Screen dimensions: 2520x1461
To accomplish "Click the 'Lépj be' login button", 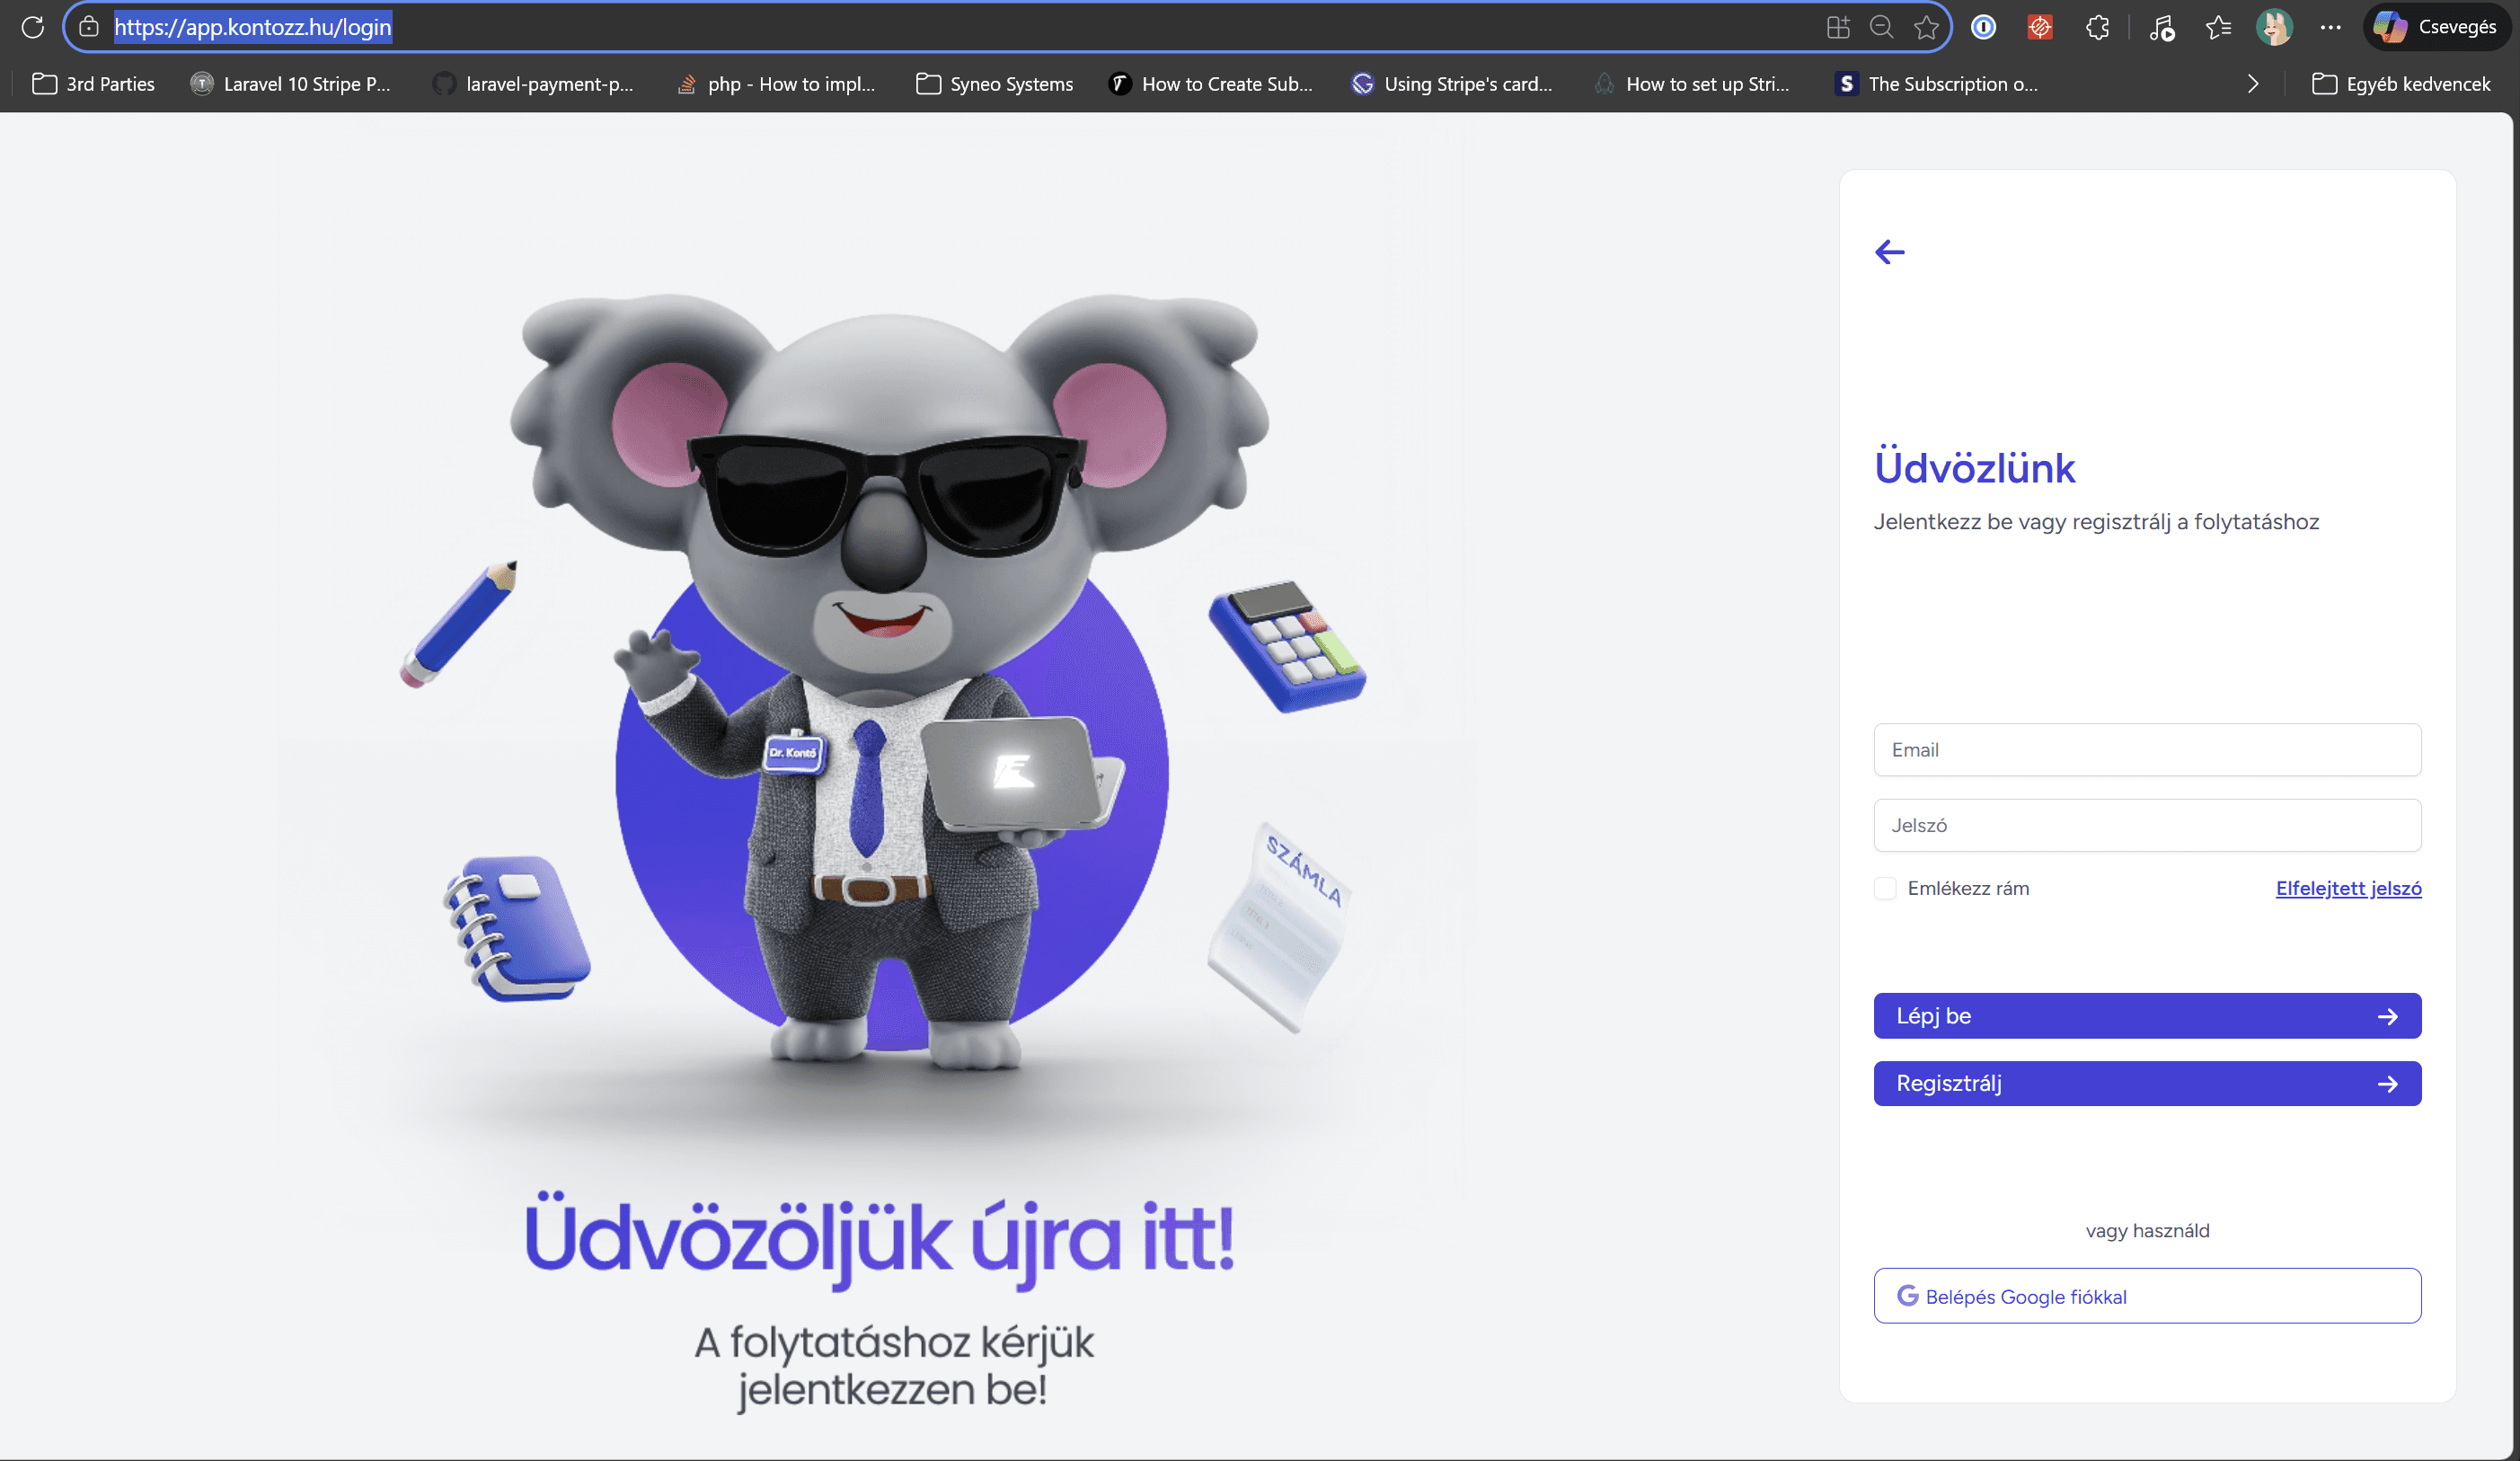I will tap(2146, 1016).
